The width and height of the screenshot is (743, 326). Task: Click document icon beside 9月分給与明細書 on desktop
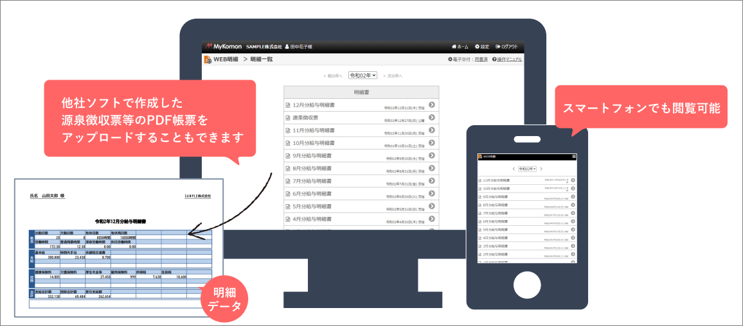click(288, 155)
